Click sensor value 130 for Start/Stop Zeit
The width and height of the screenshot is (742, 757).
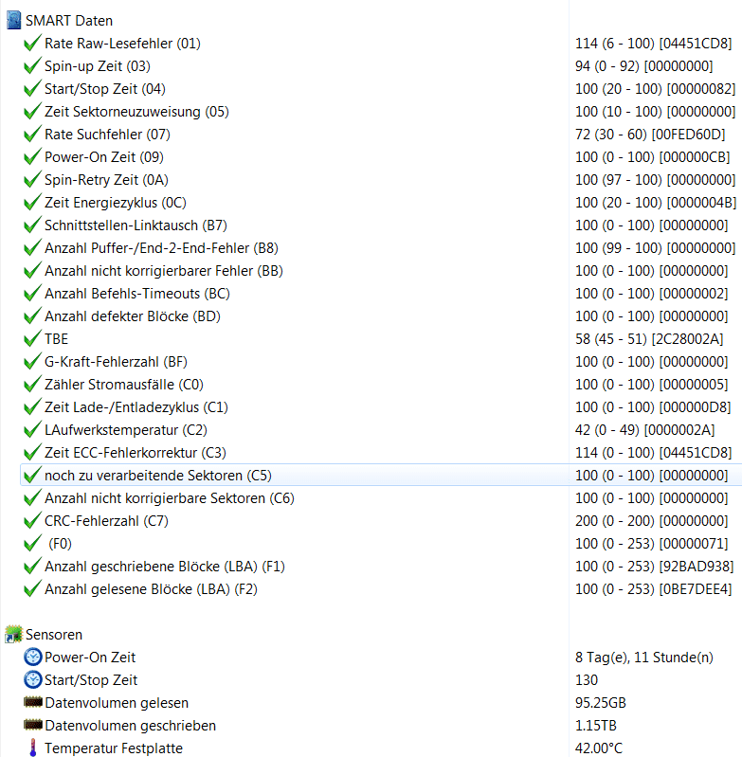(586, 679)
